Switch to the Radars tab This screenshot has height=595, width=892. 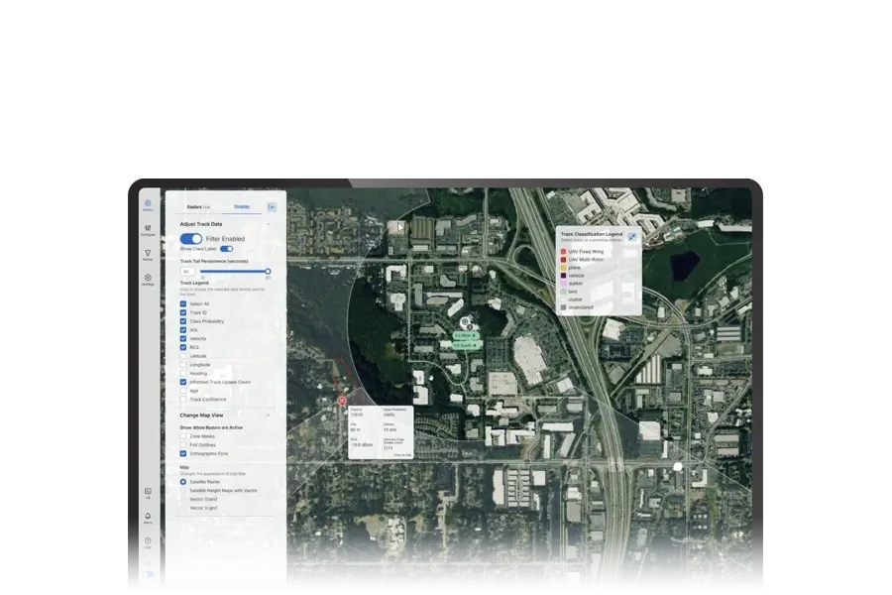tap(198, 207)
